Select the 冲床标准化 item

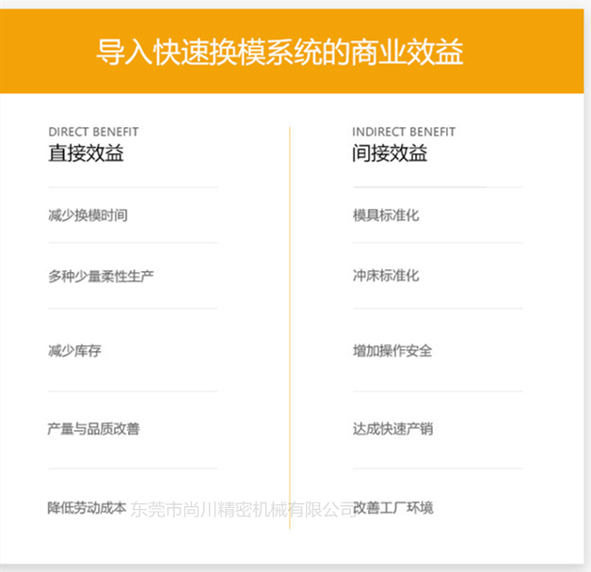[x=386, y=276]
